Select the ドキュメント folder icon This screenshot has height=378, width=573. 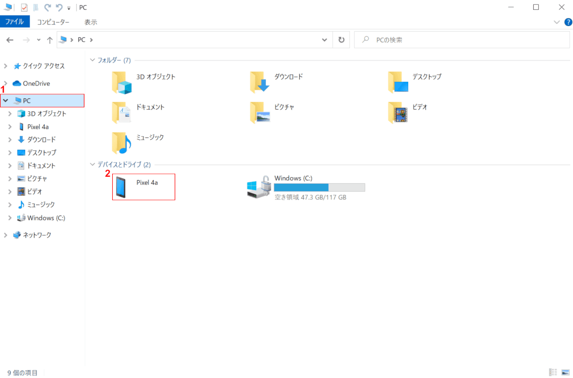(121, 112)
